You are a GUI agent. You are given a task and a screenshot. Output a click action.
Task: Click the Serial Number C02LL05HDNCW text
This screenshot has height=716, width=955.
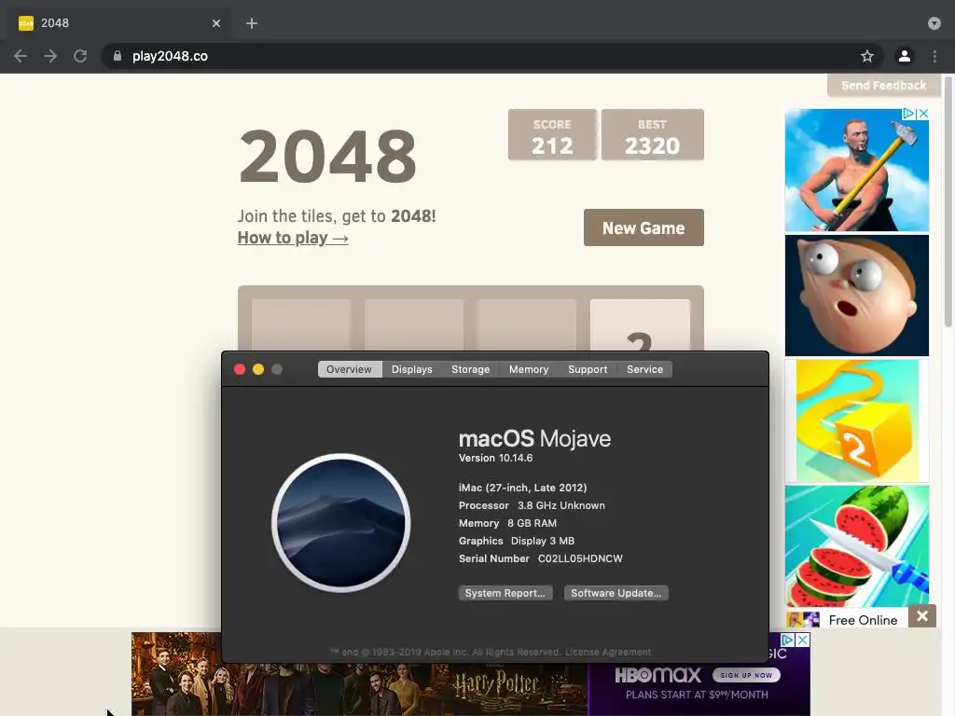pyautogui.click(x=541, y=558)
